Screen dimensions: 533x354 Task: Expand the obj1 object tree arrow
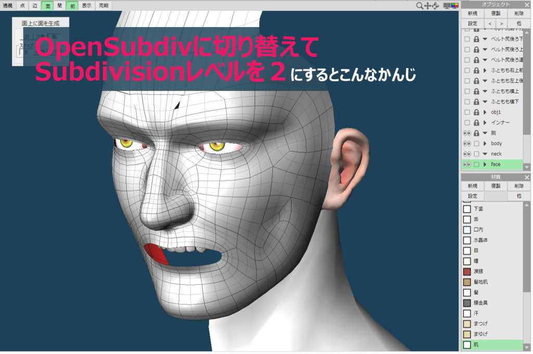(x=485, y=112)
